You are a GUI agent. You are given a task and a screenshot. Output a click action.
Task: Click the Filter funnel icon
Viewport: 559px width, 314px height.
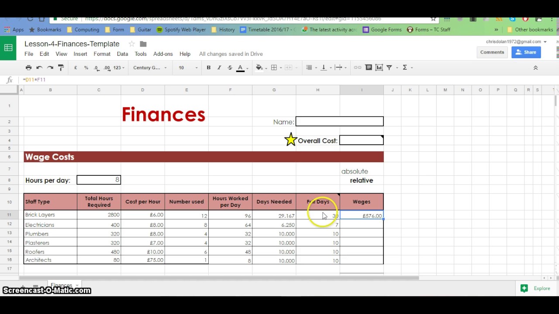389,68
